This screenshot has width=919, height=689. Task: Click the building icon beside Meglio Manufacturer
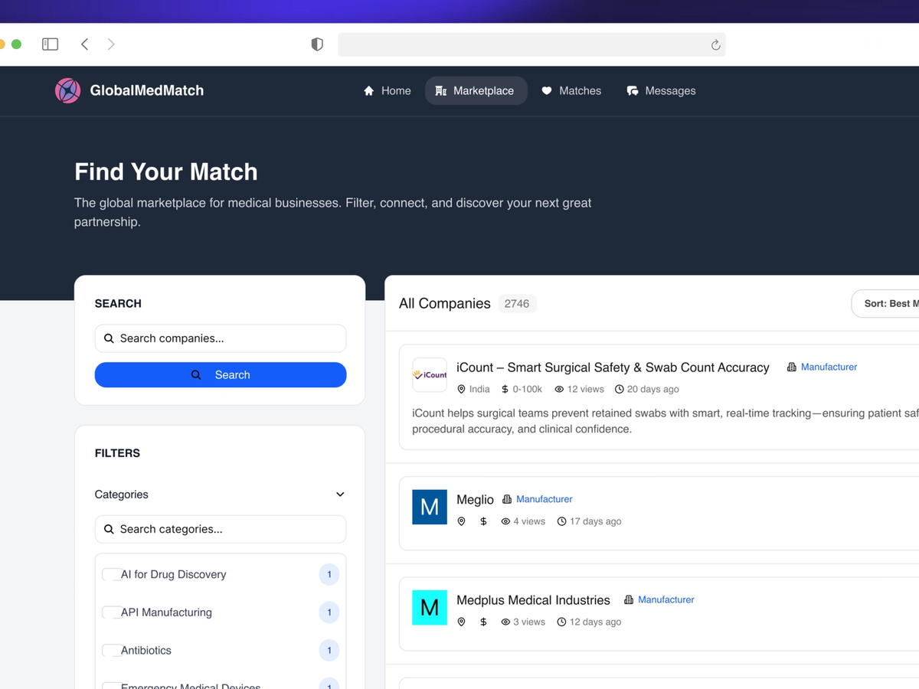(x=507, y=499)
